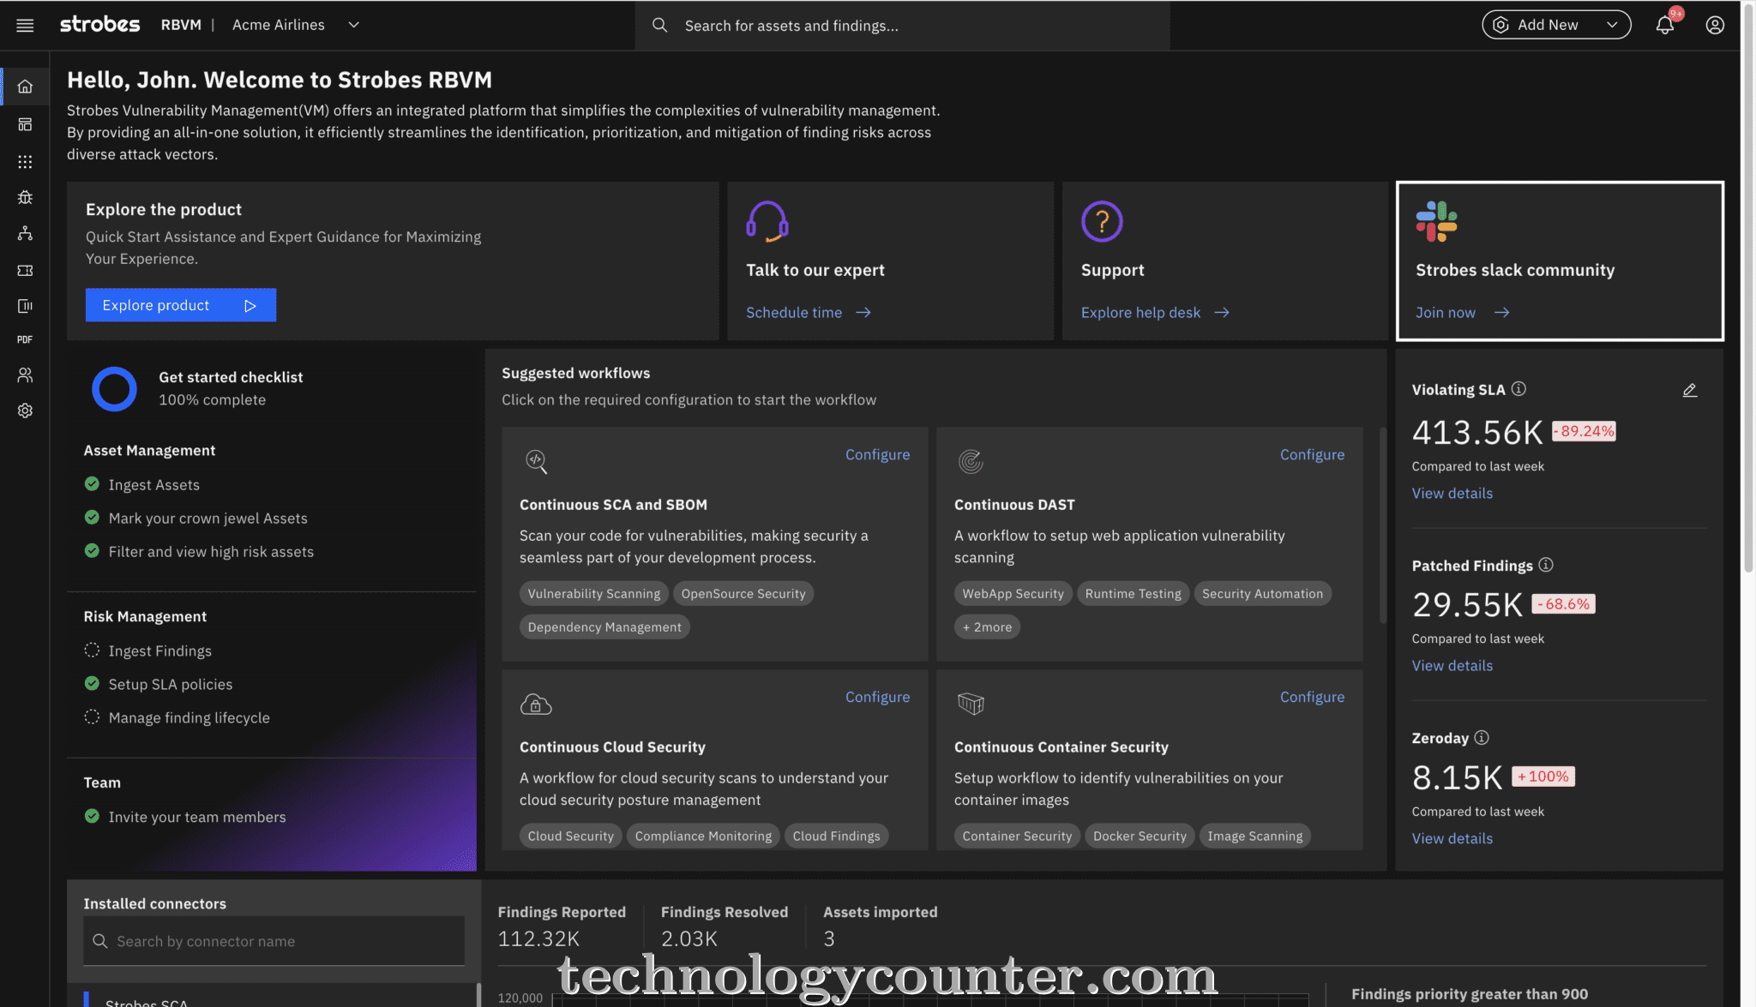
Task: Open the Explore help desk link
Action: pyautogui.click(x=1155, y=313)
